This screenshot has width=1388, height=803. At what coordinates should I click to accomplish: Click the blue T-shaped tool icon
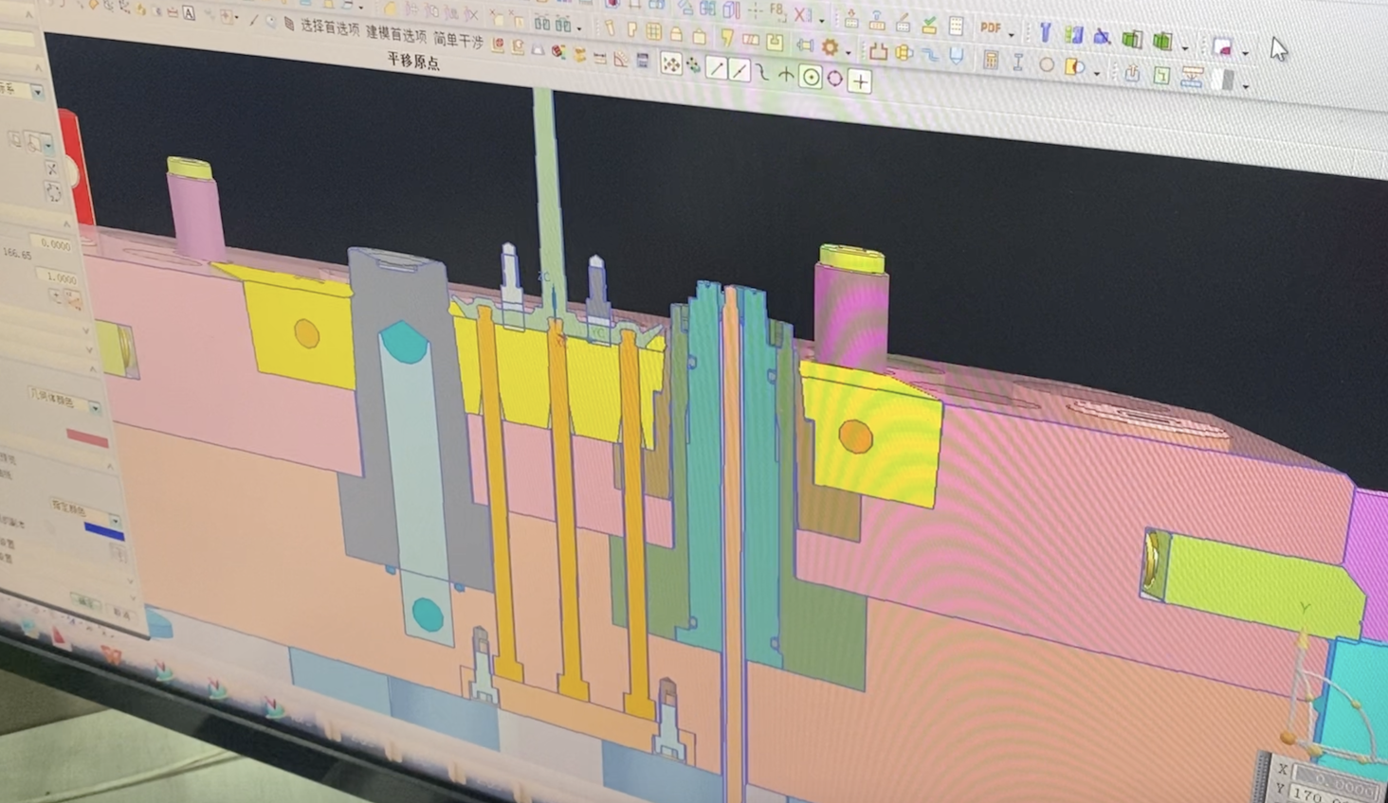[x=1045, y=33]
